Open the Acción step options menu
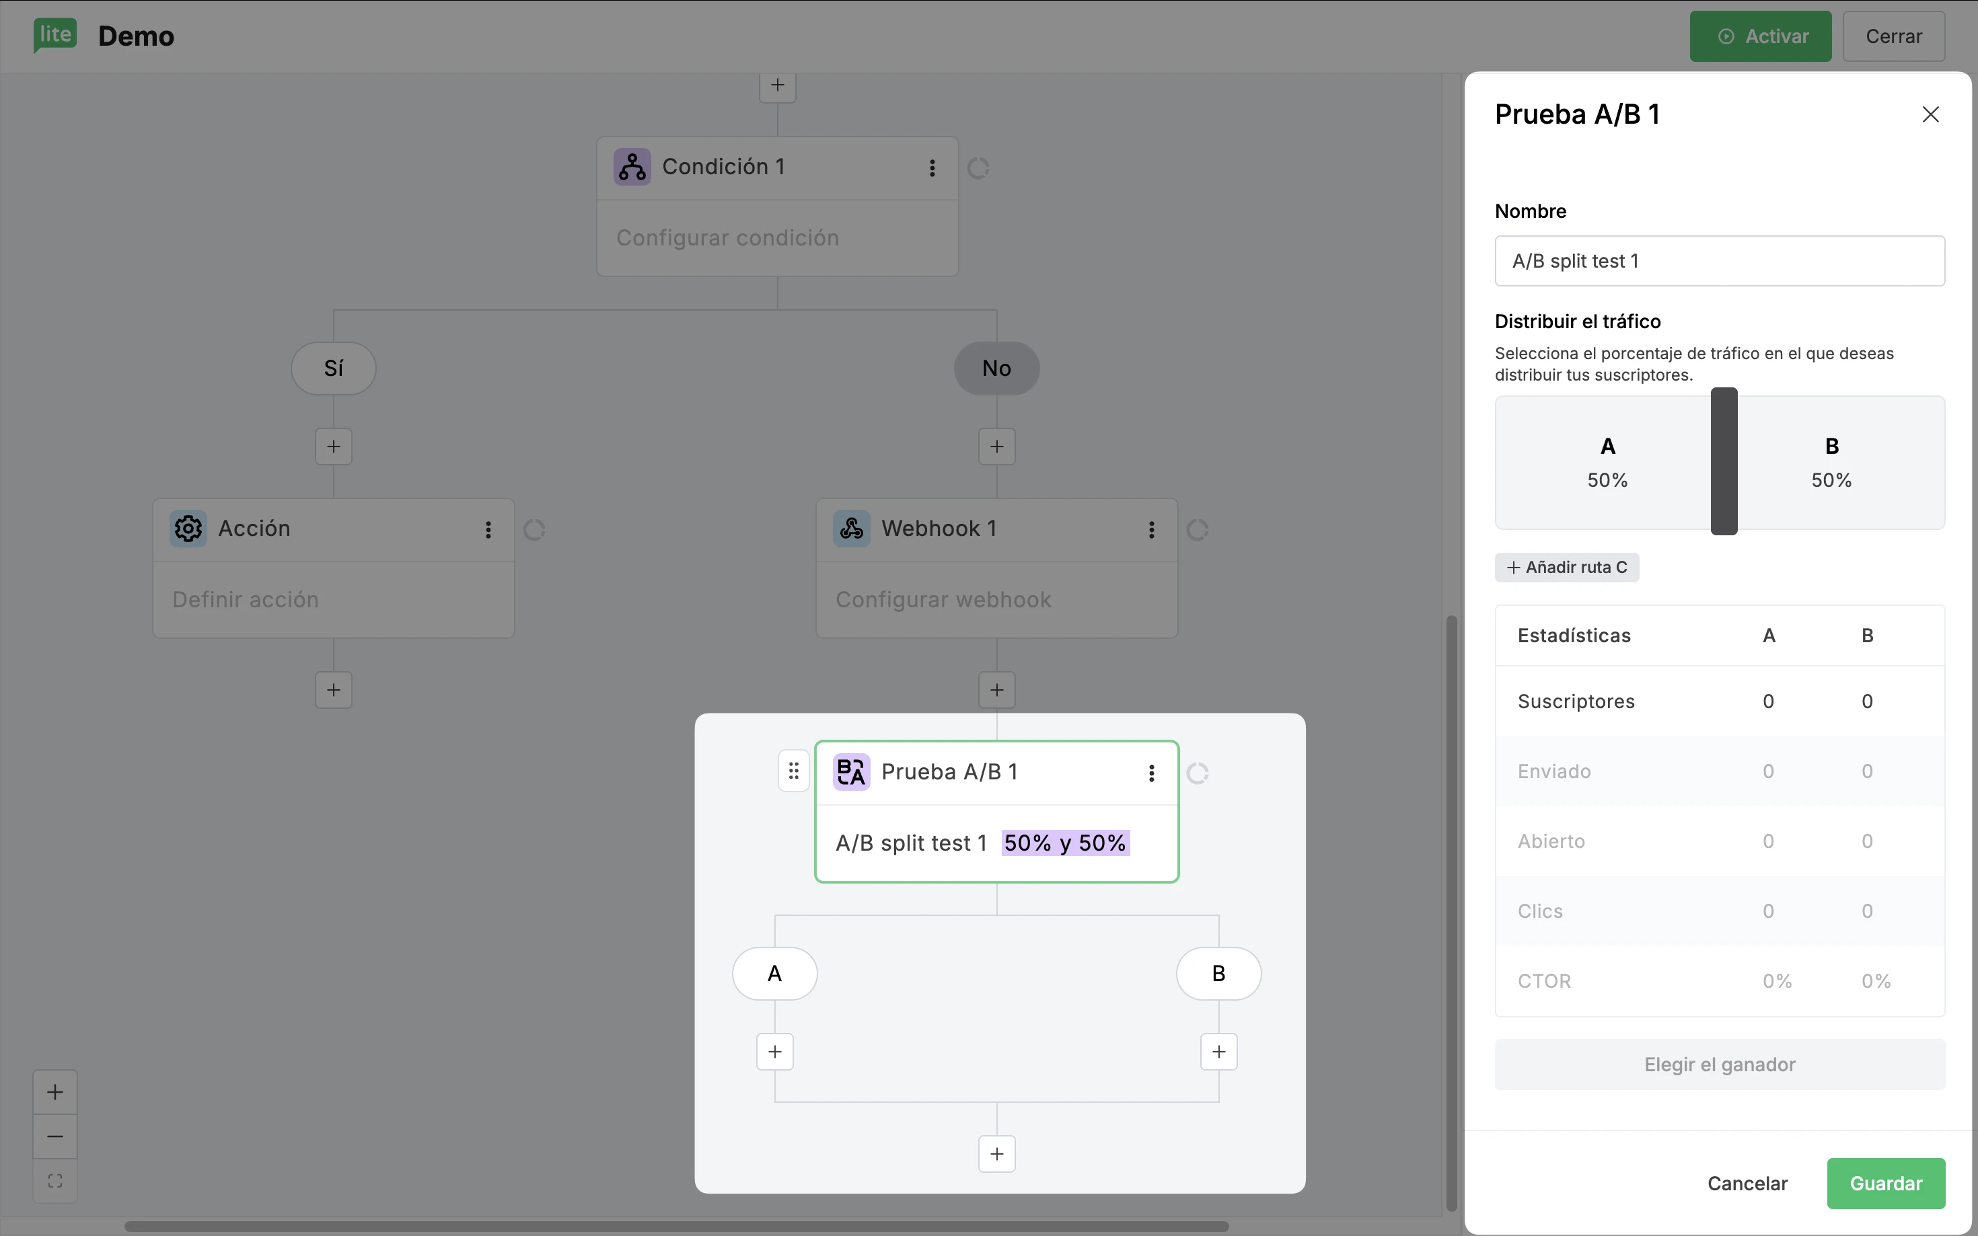Viewport: 1978px width, 1236px height. [488, 530]
